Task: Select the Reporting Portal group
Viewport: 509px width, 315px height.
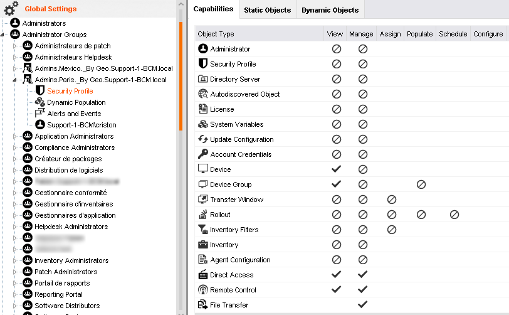Action: coord(58,294)
